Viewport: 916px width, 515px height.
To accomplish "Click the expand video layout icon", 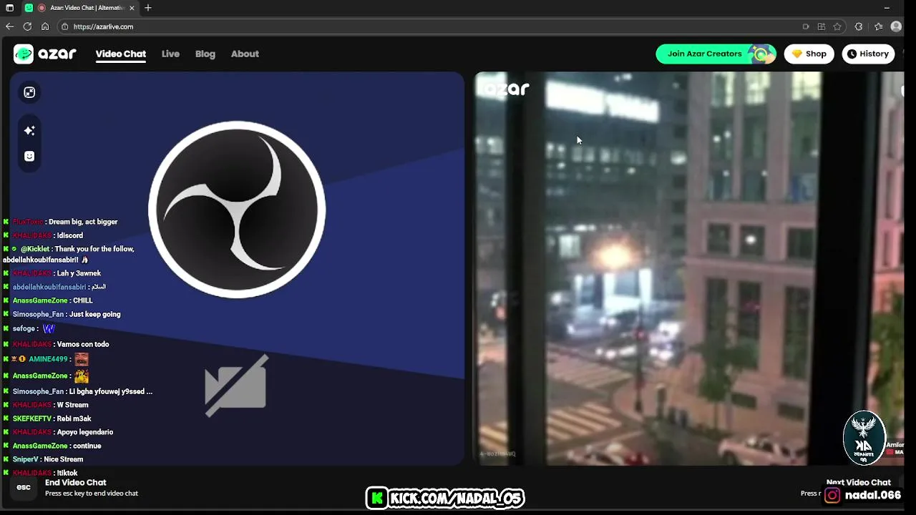I will 29,92.
